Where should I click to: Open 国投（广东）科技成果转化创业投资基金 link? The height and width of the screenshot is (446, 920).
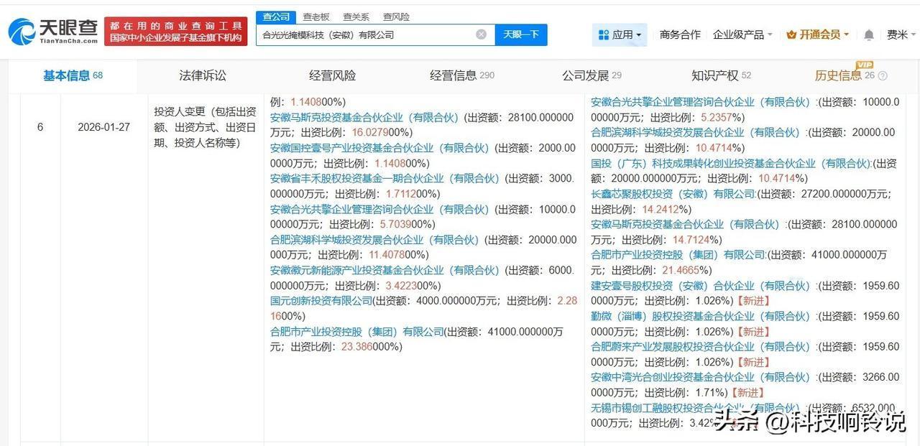[730, 163]
